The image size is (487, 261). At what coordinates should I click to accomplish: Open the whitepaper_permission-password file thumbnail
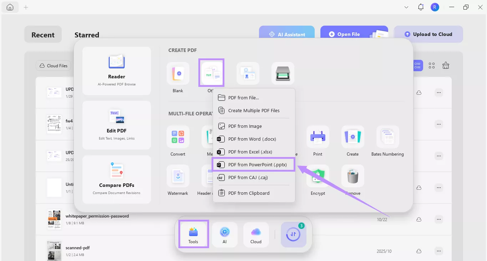coord(54,219)
